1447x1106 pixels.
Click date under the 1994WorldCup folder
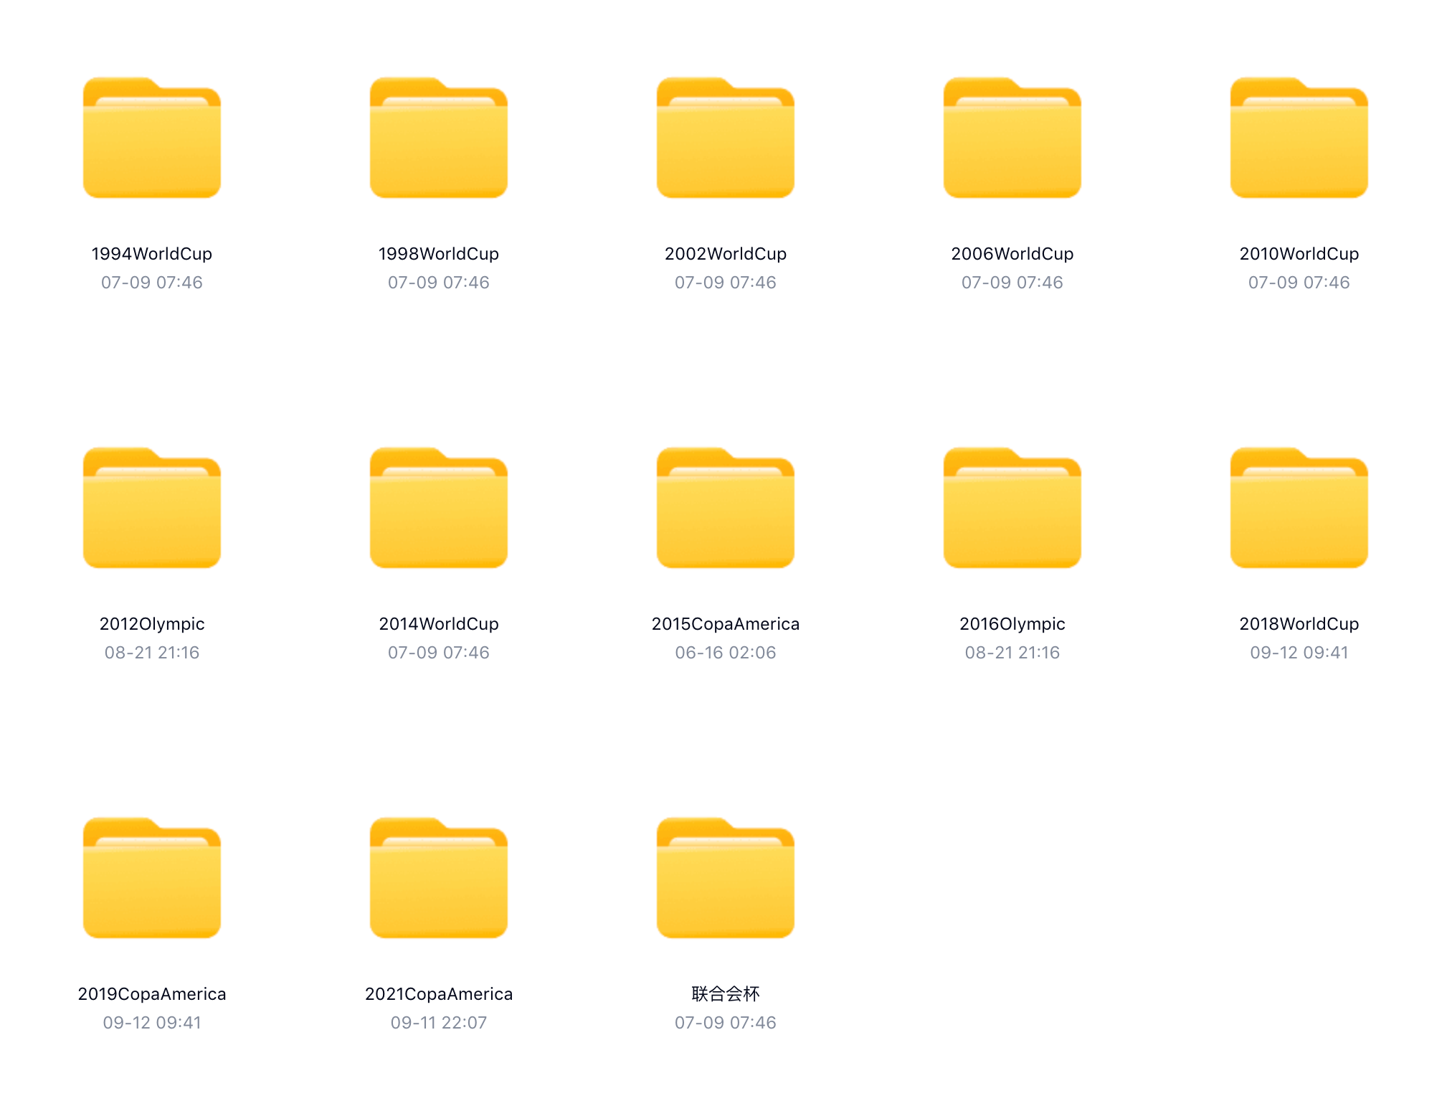(x=152, y=283)
